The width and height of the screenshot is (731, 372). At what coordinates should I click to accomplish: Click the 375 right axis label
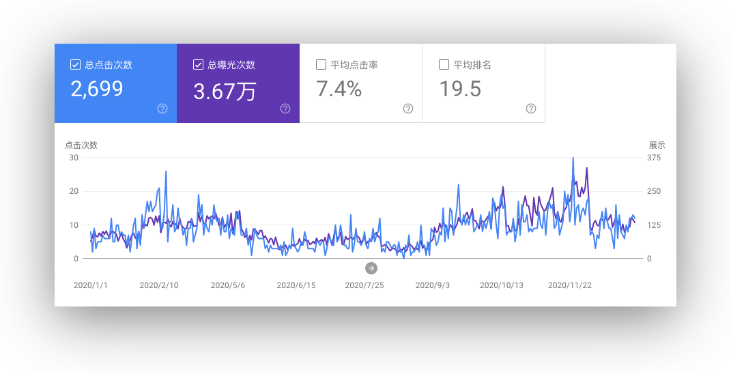(654, 158)
